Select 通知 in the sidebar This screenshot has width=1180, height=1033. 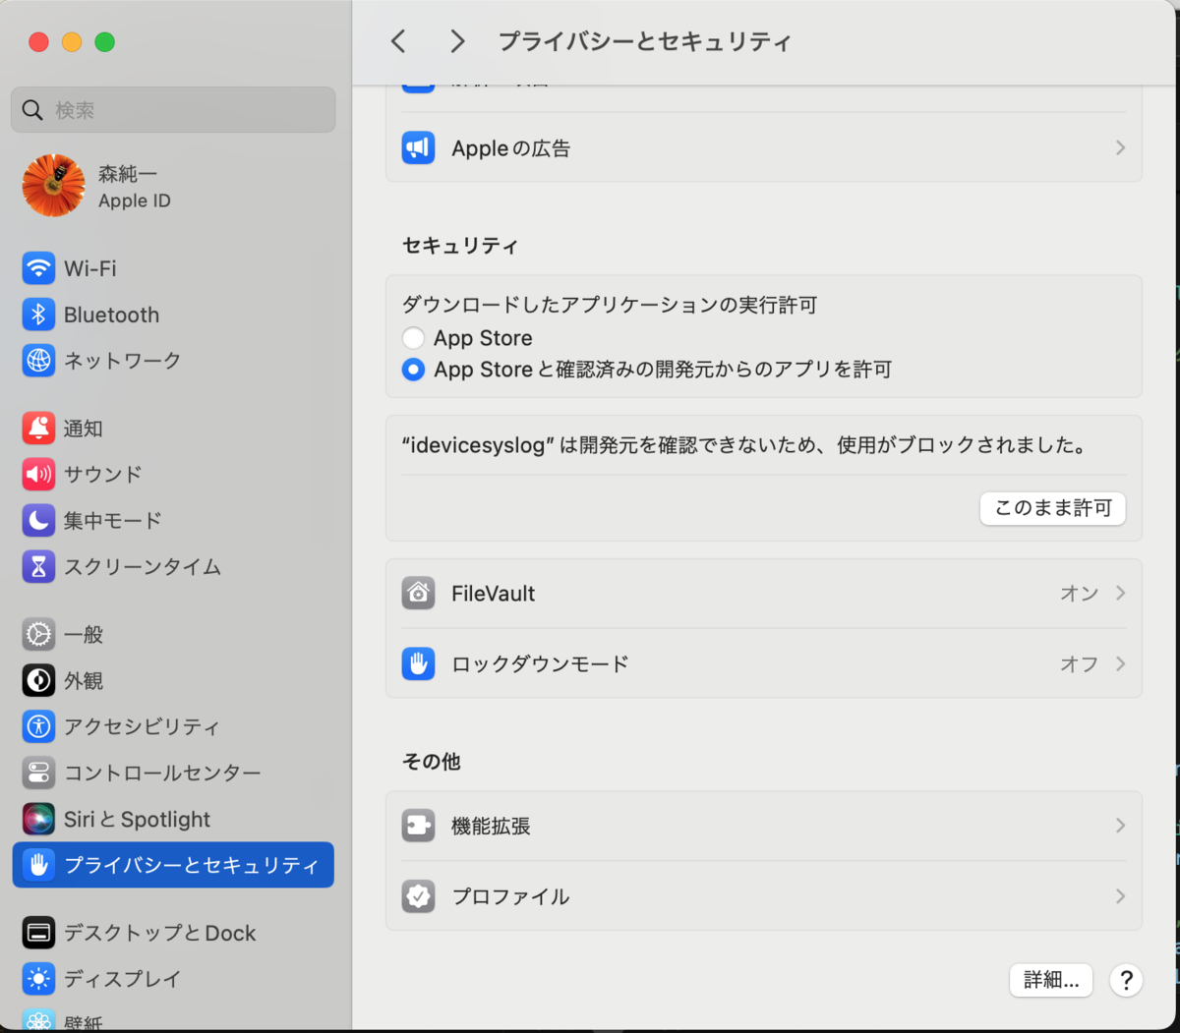[x=173, y=429]
